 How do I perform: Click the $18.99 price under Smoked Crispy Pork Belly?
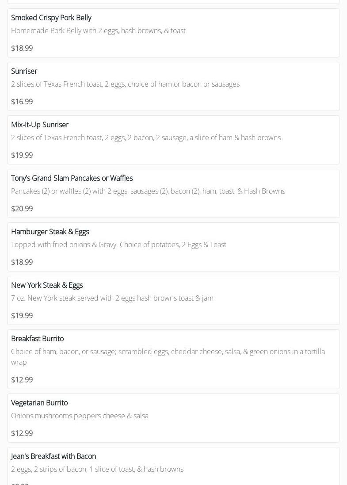[x=22, y=48]
